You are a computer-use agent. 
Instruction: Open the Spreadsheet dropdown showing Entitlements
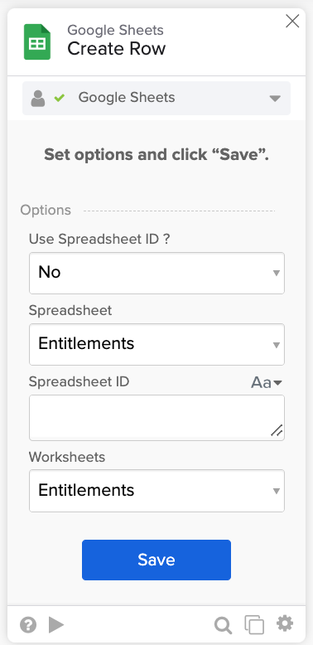[156, 344]
